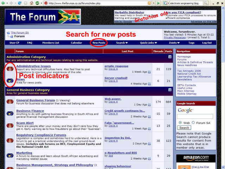The height and width of the screenshot is (169, 225).
Task: Open The Forum SA breadcrumb link
Action: click(20, 33)
